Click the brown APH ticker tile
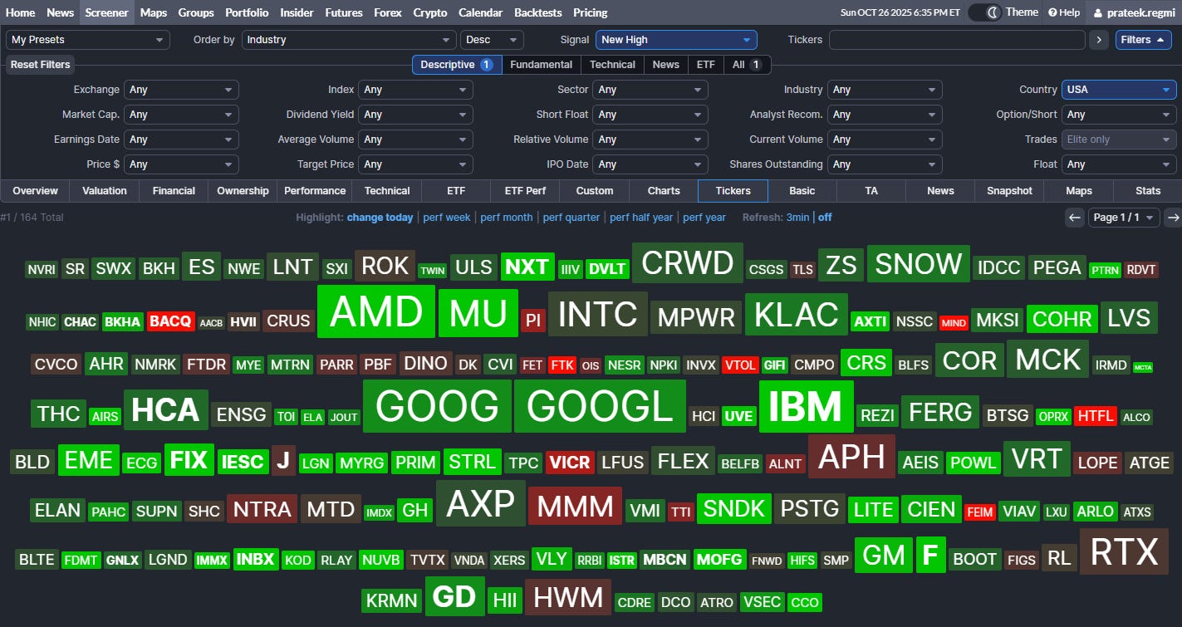1182x627 pixels. 852,457
